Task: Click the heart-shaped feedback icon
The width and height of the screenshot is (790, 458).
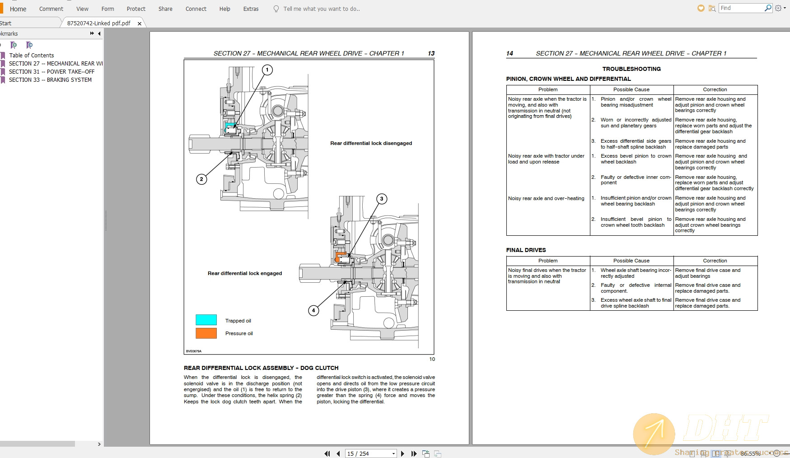Action: click(x=701, y=8)
